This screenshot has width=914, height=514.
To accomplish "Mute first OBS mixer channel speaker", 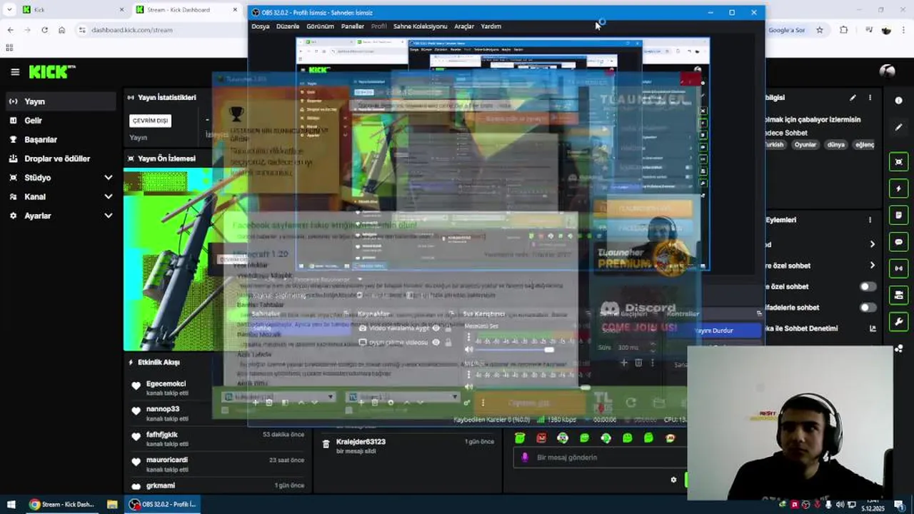I will 468,350.
